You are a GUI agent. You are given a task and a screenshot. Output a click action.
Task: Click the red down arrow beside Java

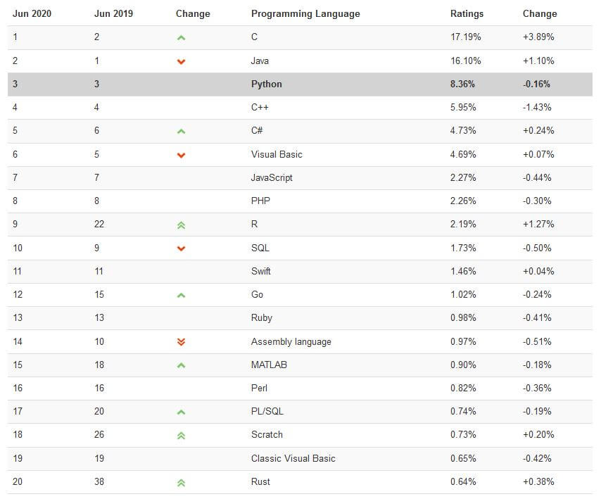pos(182,61)
